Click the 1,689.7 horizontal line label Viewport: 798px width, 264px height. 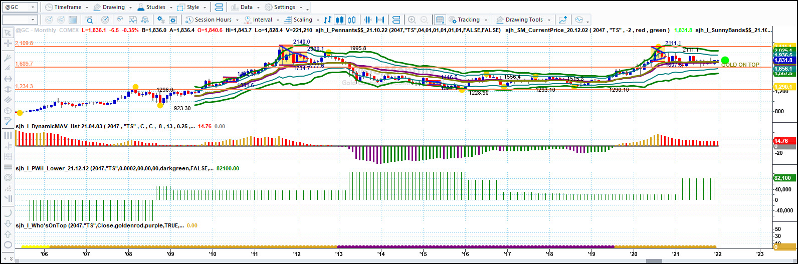pos(24,64)
